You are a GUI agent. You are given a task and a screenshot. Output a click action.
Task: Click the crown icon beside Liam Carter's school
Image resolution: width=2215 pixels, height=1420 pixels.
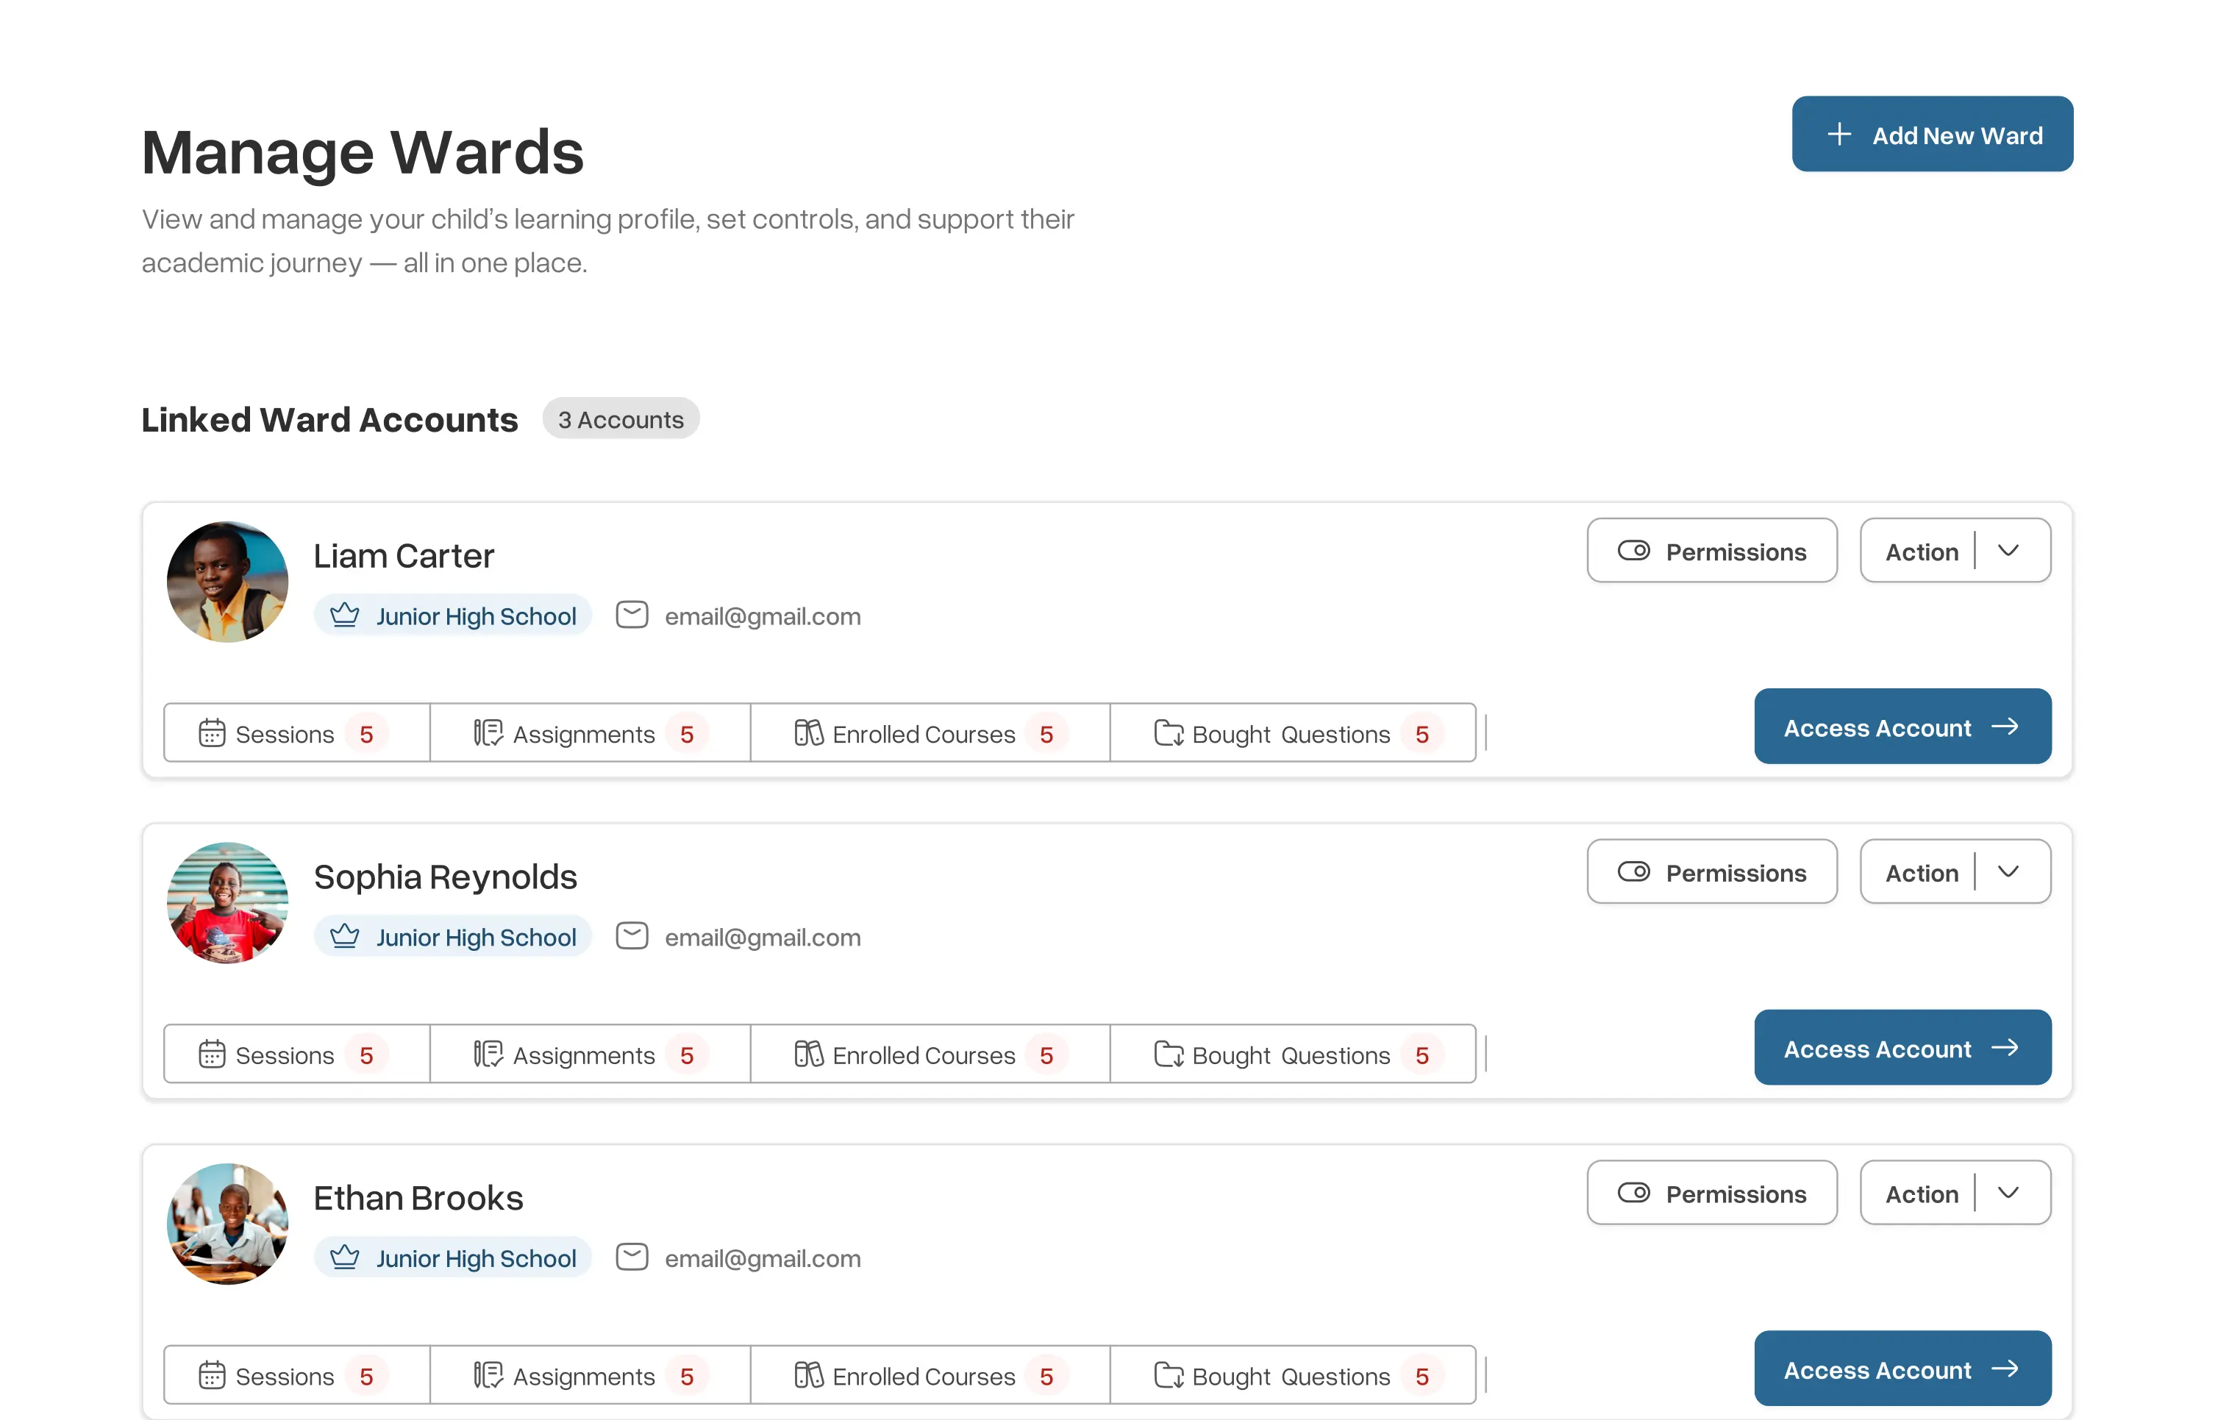tap(345, 615)
